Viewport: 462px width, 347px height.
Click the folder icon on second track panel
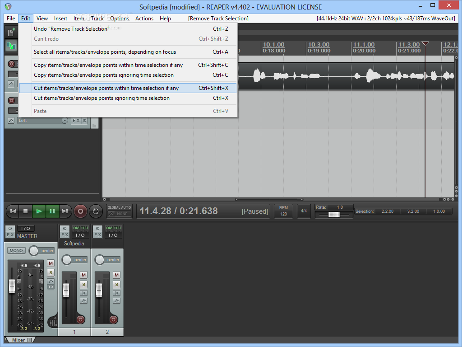94,126
